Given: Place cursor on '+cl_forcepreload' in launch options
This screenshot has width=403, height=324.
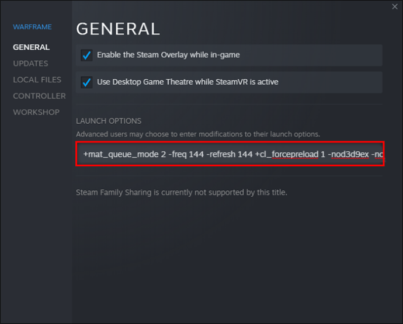Looking at the screenshot, I should pyautogui.click(x=286, y=155).
